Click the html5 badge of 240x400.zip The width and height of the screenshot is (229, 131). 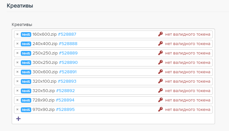pos(26,44)
